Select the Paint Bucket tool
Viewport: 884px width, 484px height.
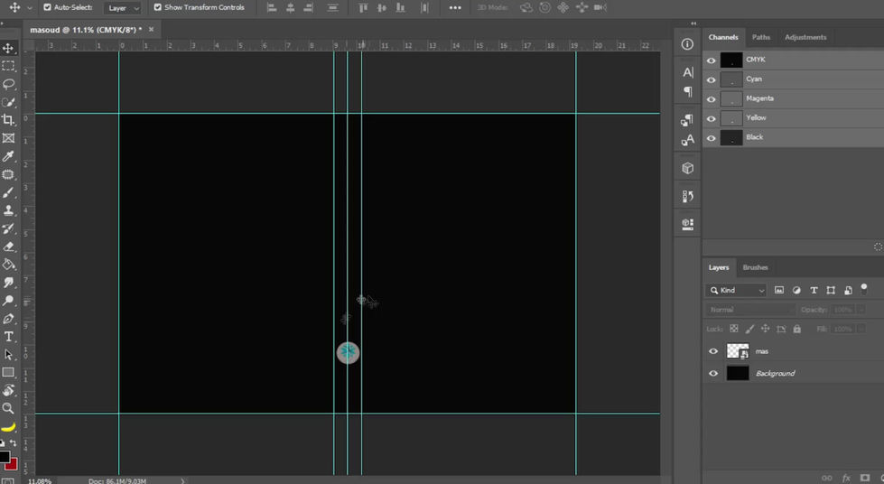[8, 265]
